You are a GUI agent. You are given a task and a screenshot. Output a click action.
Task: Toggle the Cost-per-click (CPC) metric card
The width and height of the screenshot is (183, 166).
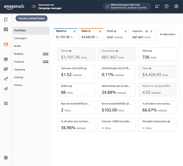pos(76,72)
